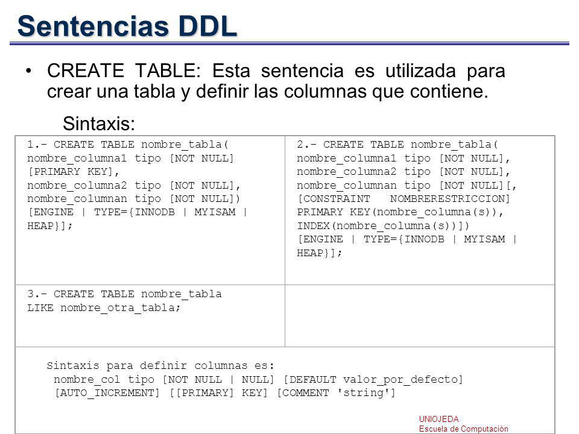The image size is (579, 434).
Task: Click 'Sintaxis para definir columnas es:' line
Action: tap(160, 366)
